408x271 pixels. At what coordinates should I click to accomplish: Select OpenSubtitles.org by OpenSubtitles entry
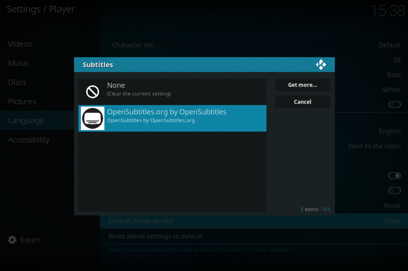click(172, 118)
